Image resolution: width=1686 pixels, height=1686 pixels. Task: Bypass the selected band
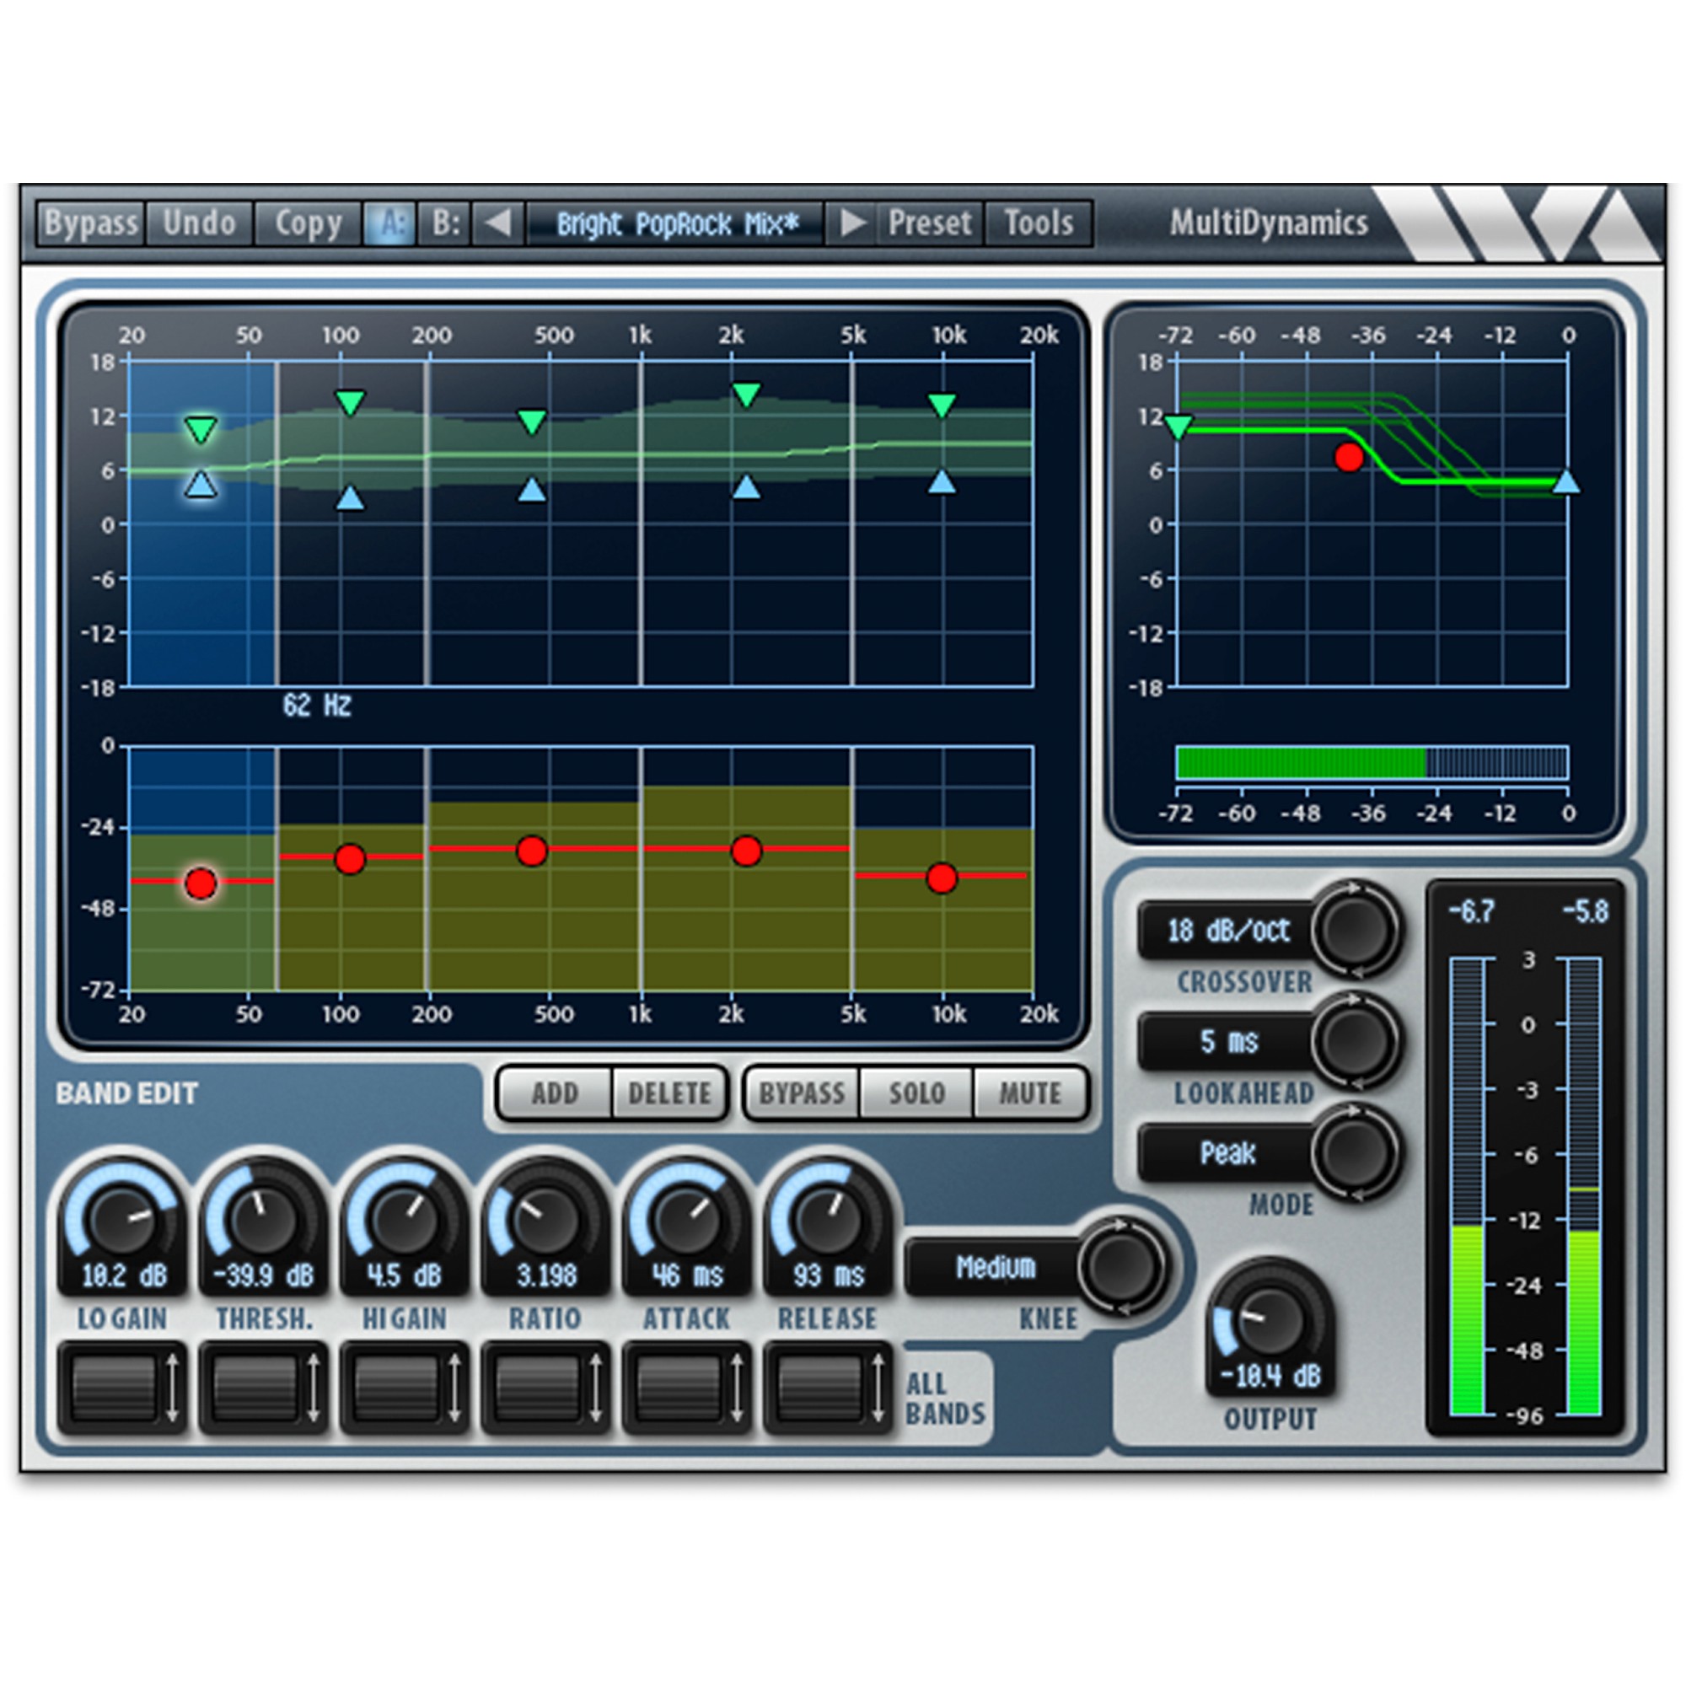pyautogui.click(x=803, y=1093)
